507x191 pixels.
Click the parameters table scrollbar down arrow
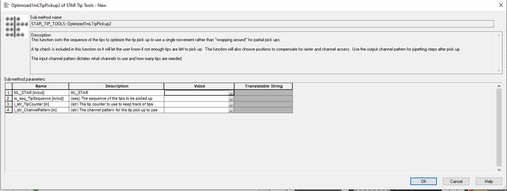tap(499, 170)
